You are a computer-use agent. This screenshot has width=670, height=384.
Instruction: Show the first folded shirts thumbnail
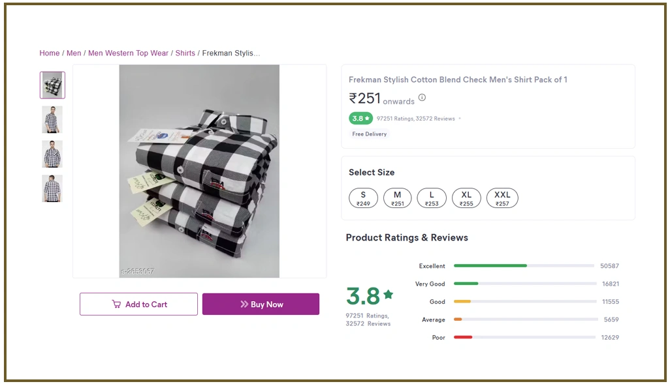point(52,85)
